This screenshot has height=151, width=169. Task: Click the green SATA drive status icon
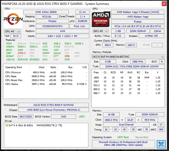pyautogui.click(x=7, y=125)
